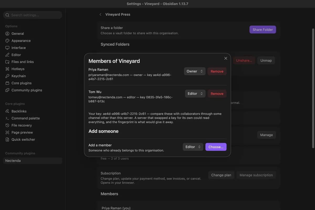Click the Manage button
Image resolution: width=315 pixels, height=210 pixels.
point(266,135)
